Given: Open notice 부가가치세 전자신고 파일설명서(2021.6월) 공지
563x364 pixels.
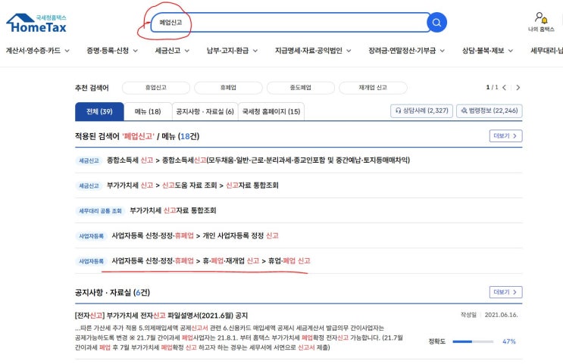Looking at the screenshot, I should [x=161, y=316].
